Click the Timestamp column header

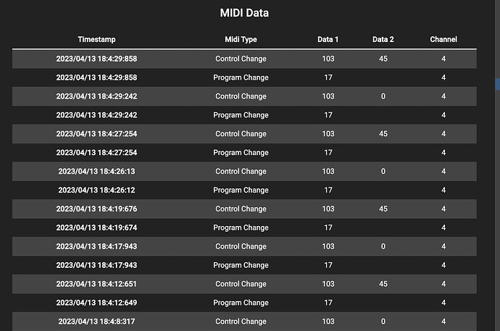[96, 40]
